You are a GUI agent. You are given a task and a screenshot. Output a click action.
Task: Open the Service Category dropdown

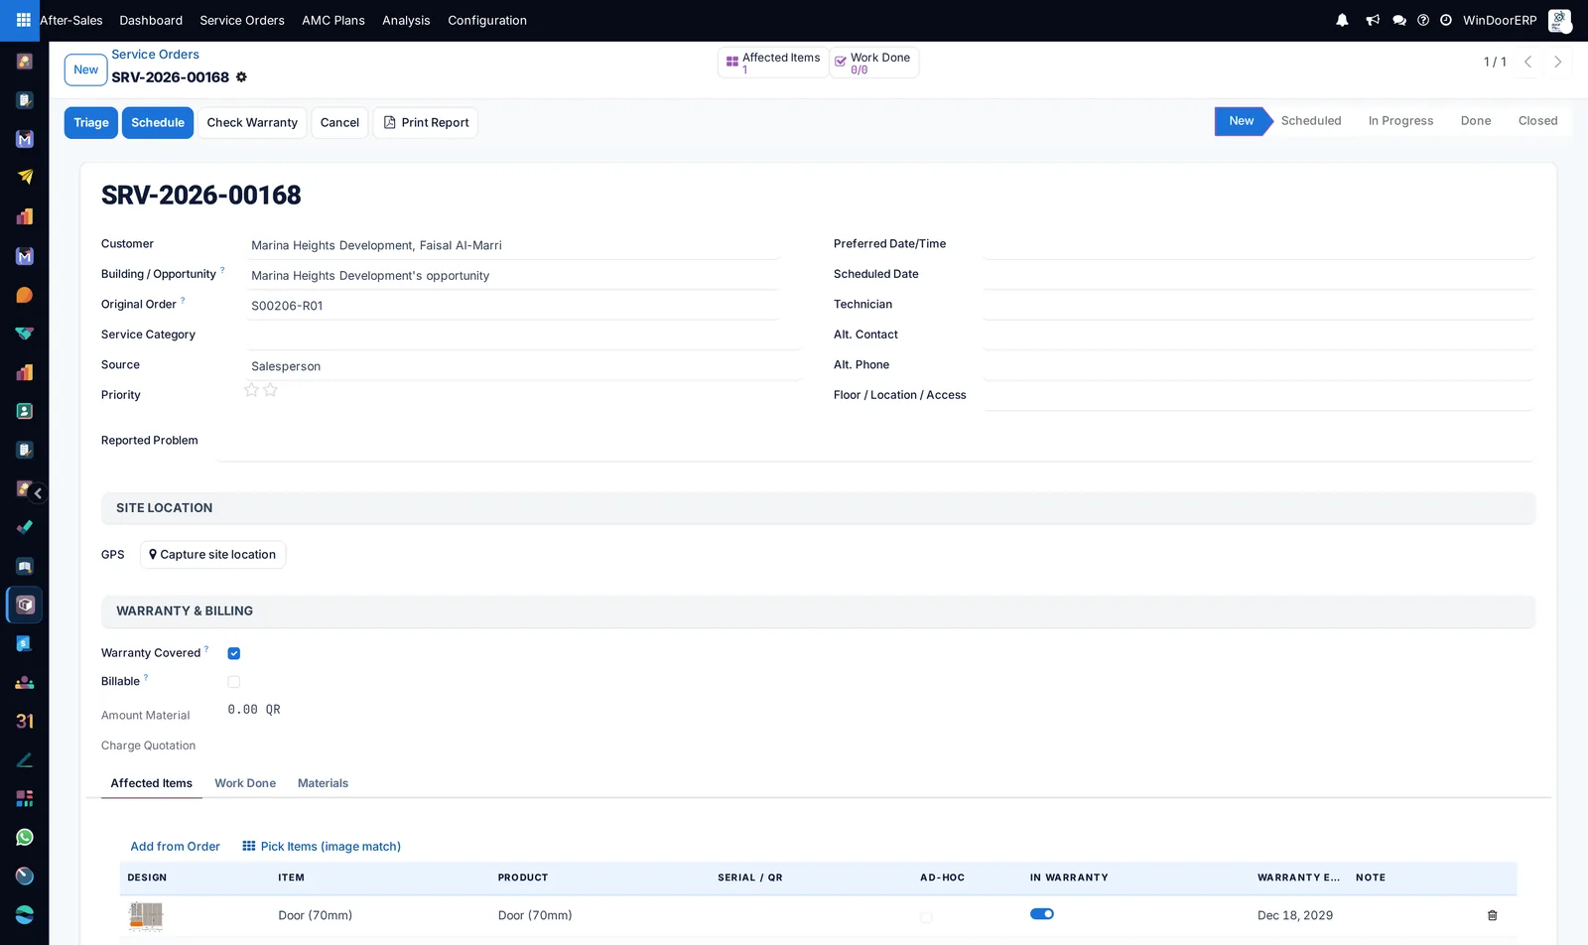tap(524, 336)
